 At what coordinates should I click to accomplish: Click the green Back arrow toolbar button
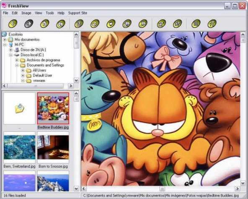pyautogui.click(x=13, y=24)
